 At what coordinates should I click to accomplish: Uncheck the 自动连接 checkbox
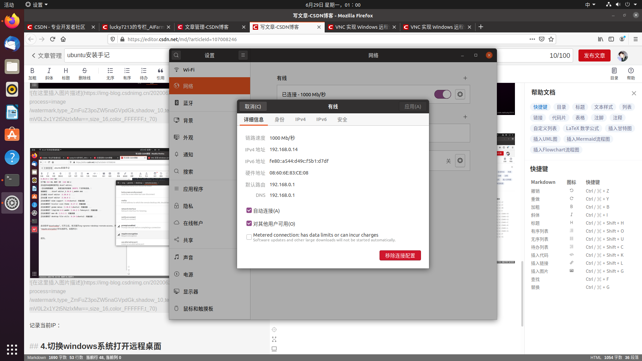(249, 210)
